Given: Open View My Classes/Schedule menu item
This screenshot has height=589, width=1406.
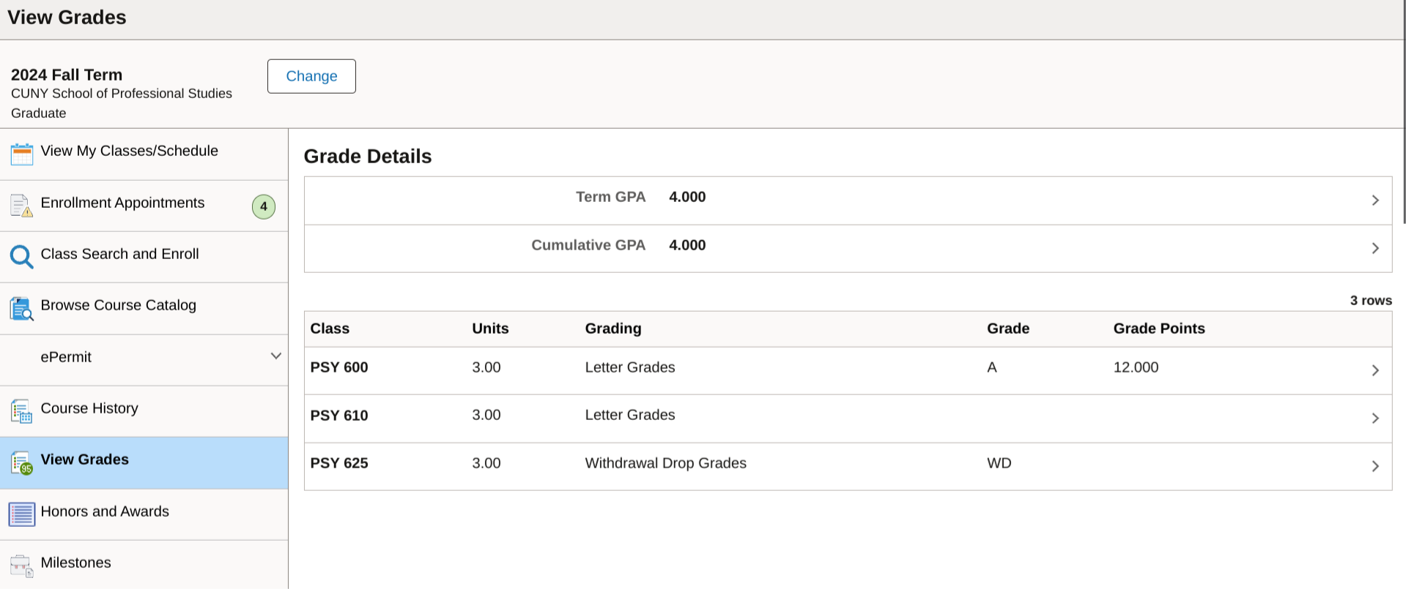Looking at the screenshot, I should coord(144,154).
